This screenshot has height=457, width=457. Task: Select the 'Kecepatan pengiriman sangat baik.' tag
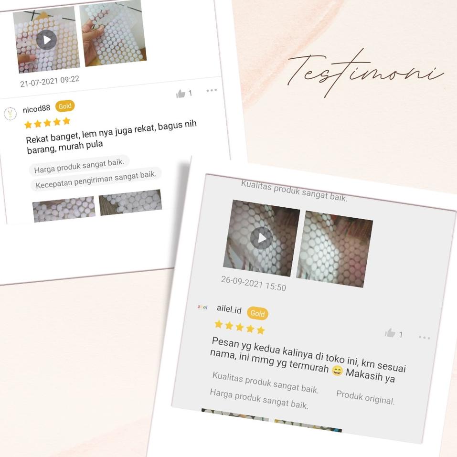(96, 179)
